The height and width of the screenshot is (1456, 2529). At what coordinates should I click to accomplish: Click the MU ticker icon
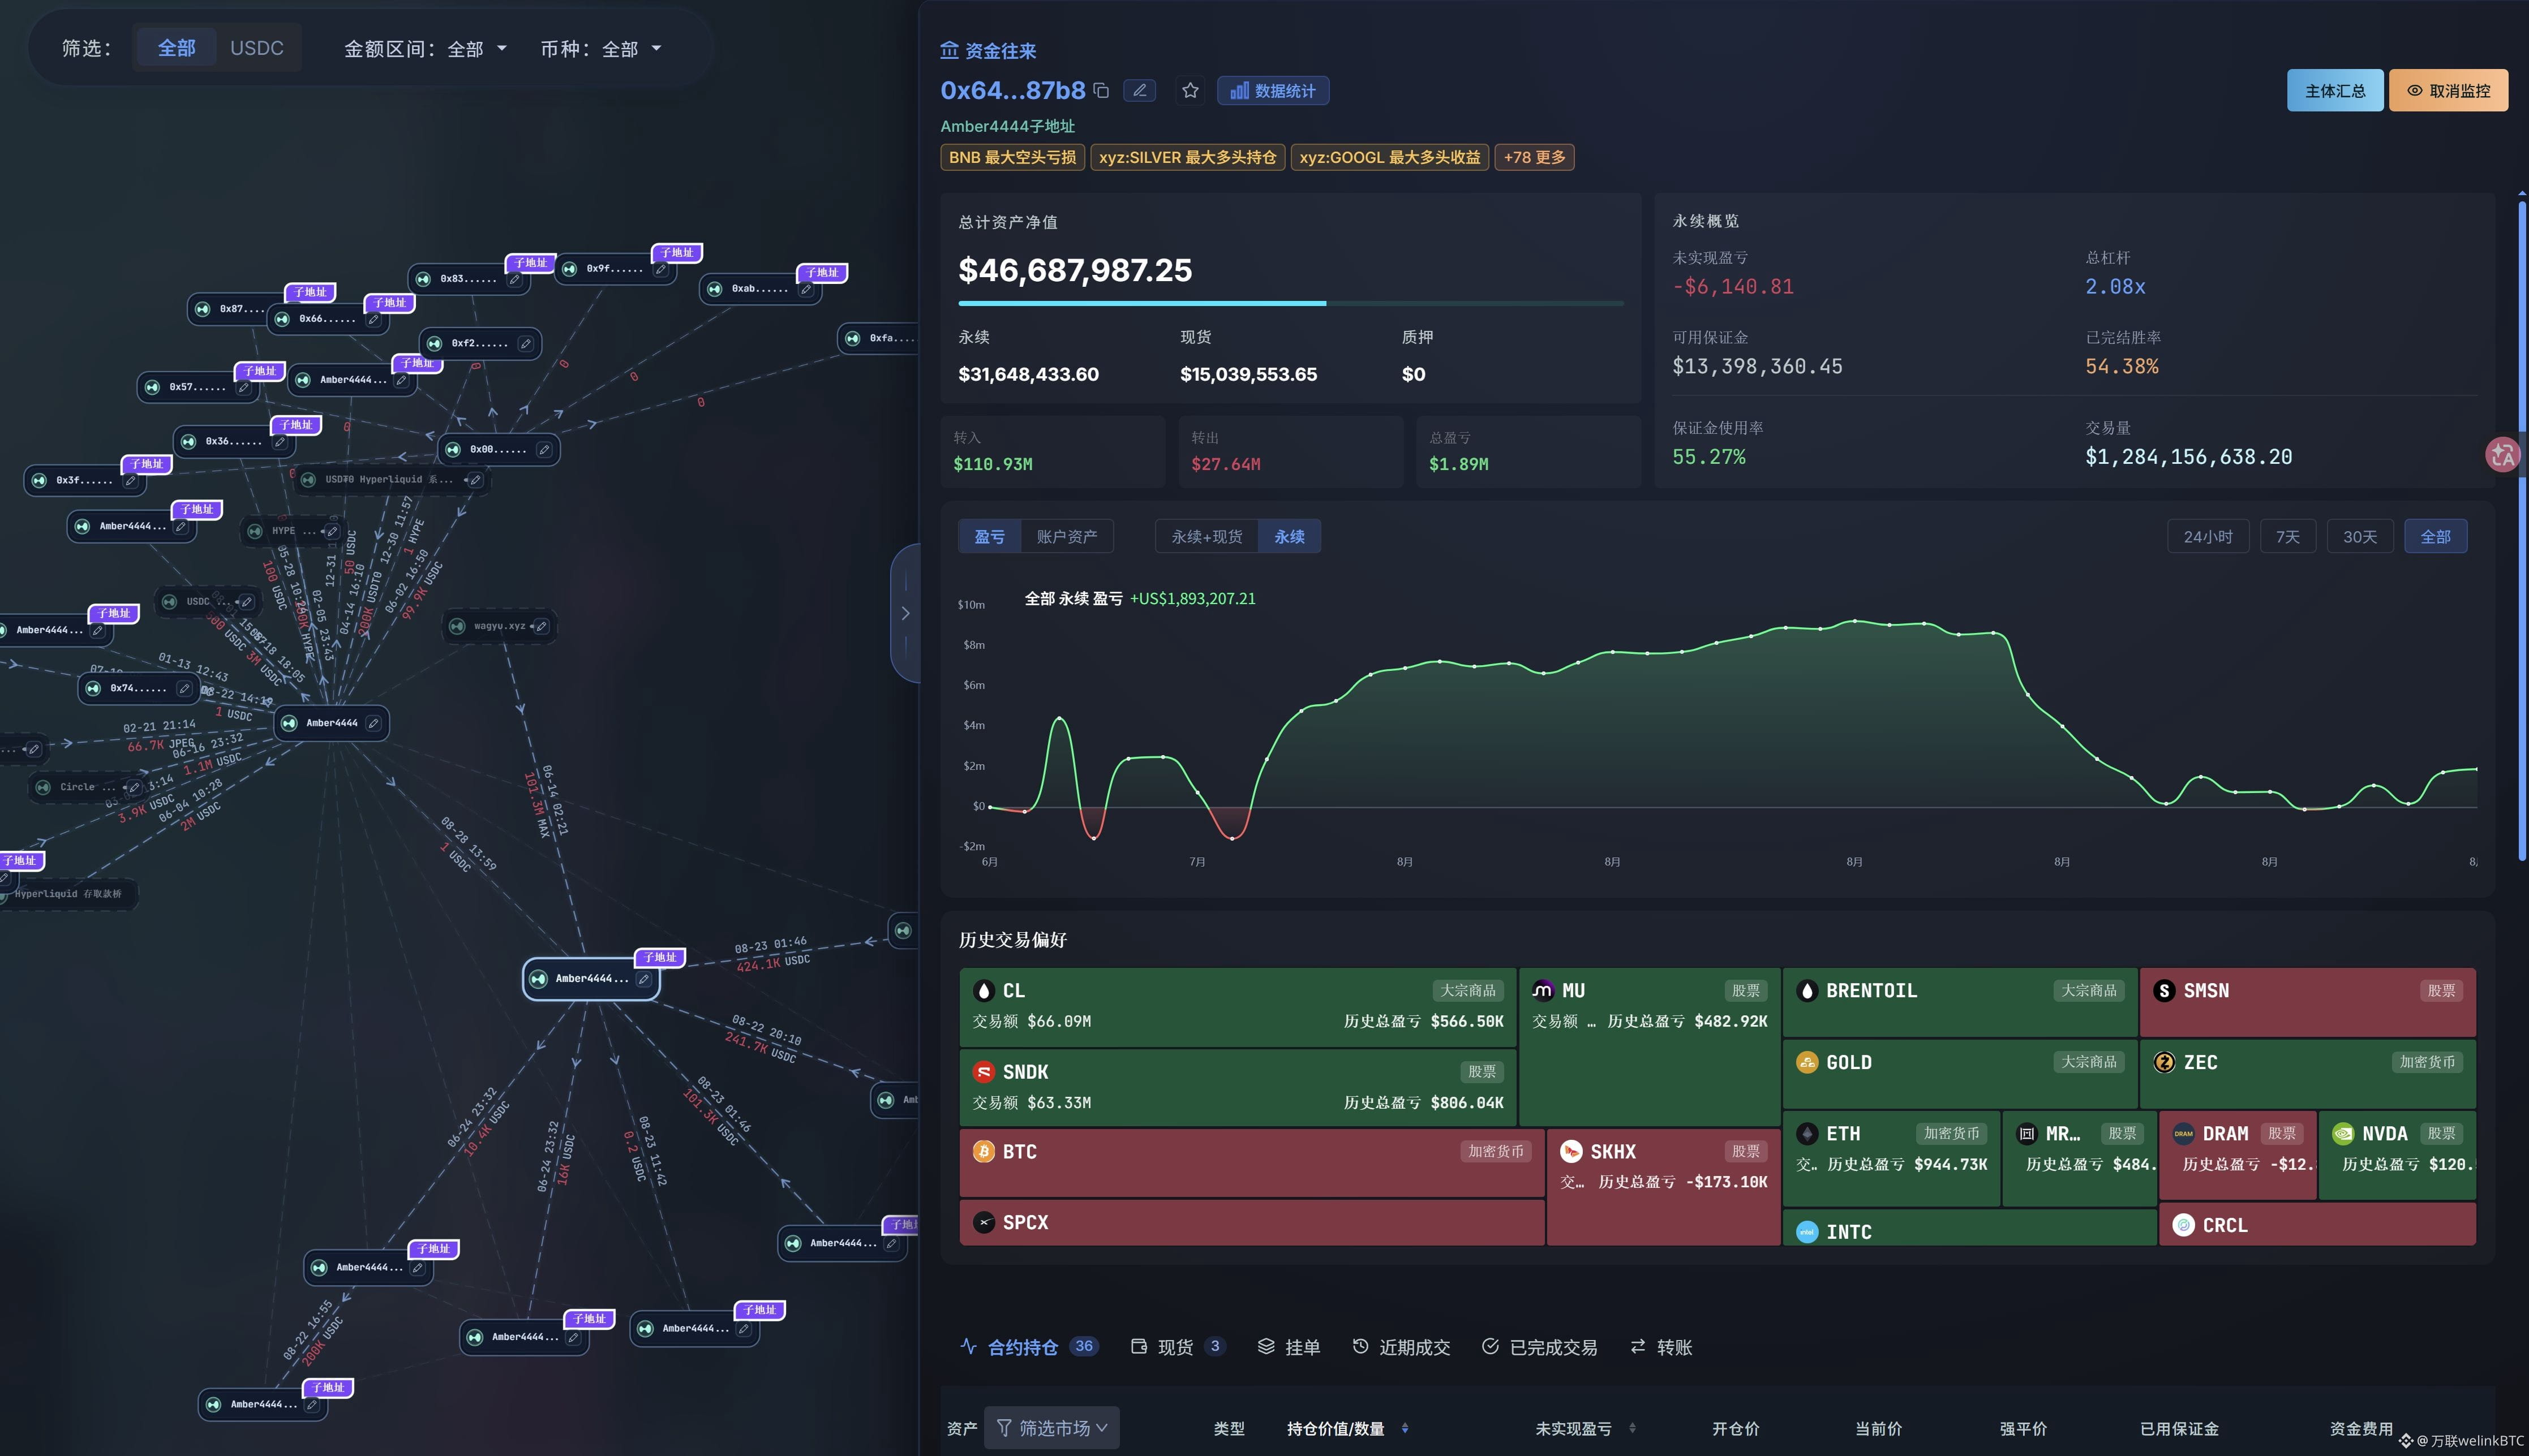click(1544, 990)
